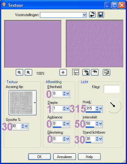
Task: Click the proof eye icon
Action: (x=95, y=72)
